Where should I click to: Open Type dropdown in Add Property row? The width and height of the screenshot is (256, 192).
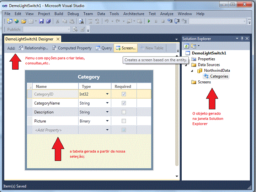107,130
